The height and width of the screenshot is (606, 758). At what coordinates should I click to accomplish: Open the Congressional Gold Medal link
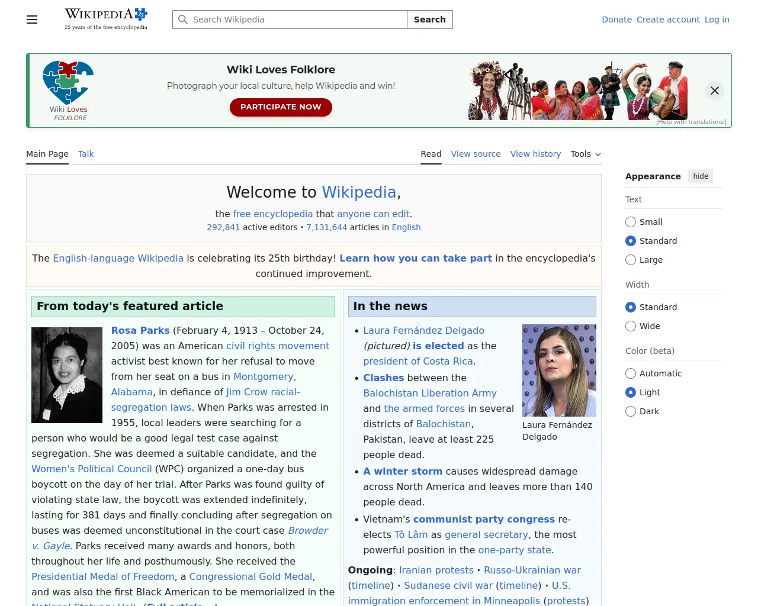(x=250, y=576)
